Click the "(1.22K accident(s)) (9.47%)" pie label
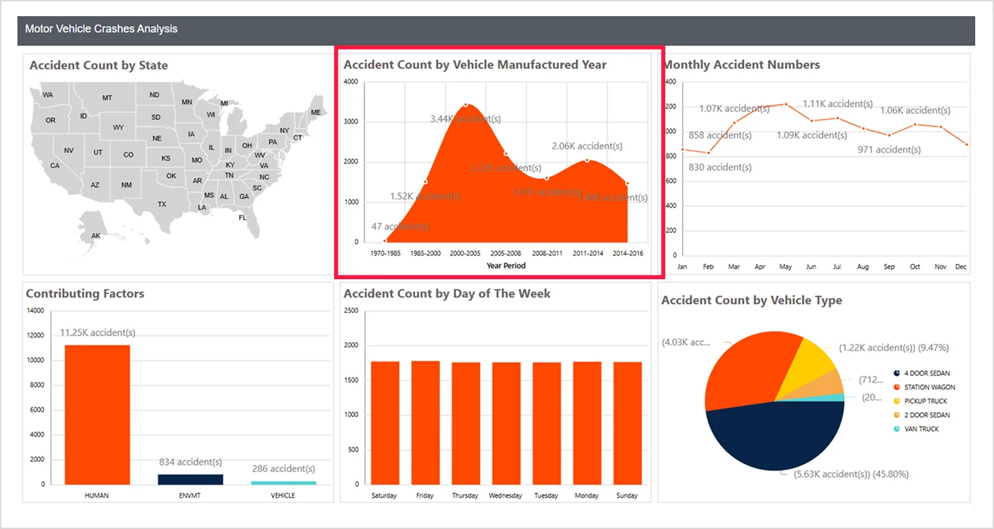The width and height of the screenshot is (994, 529). [x=894, y=348]
